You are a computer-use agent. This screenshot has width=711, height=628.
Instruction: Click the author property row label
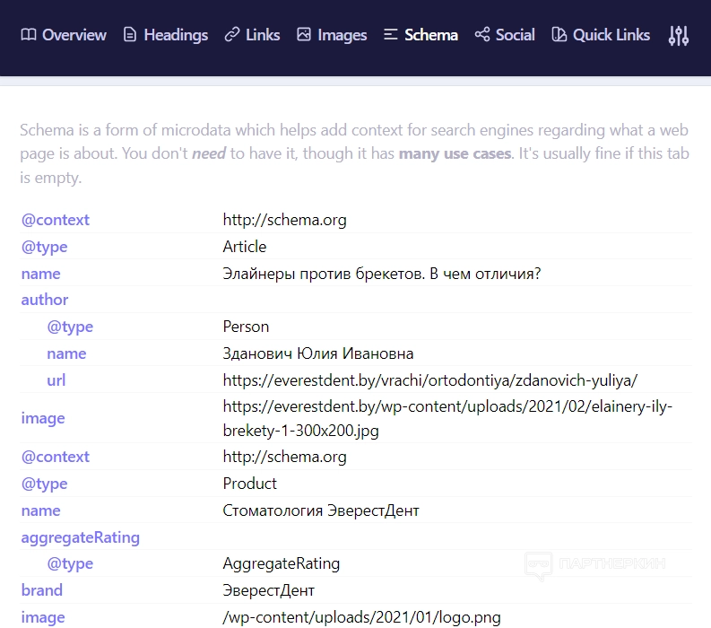pos(45,300)
